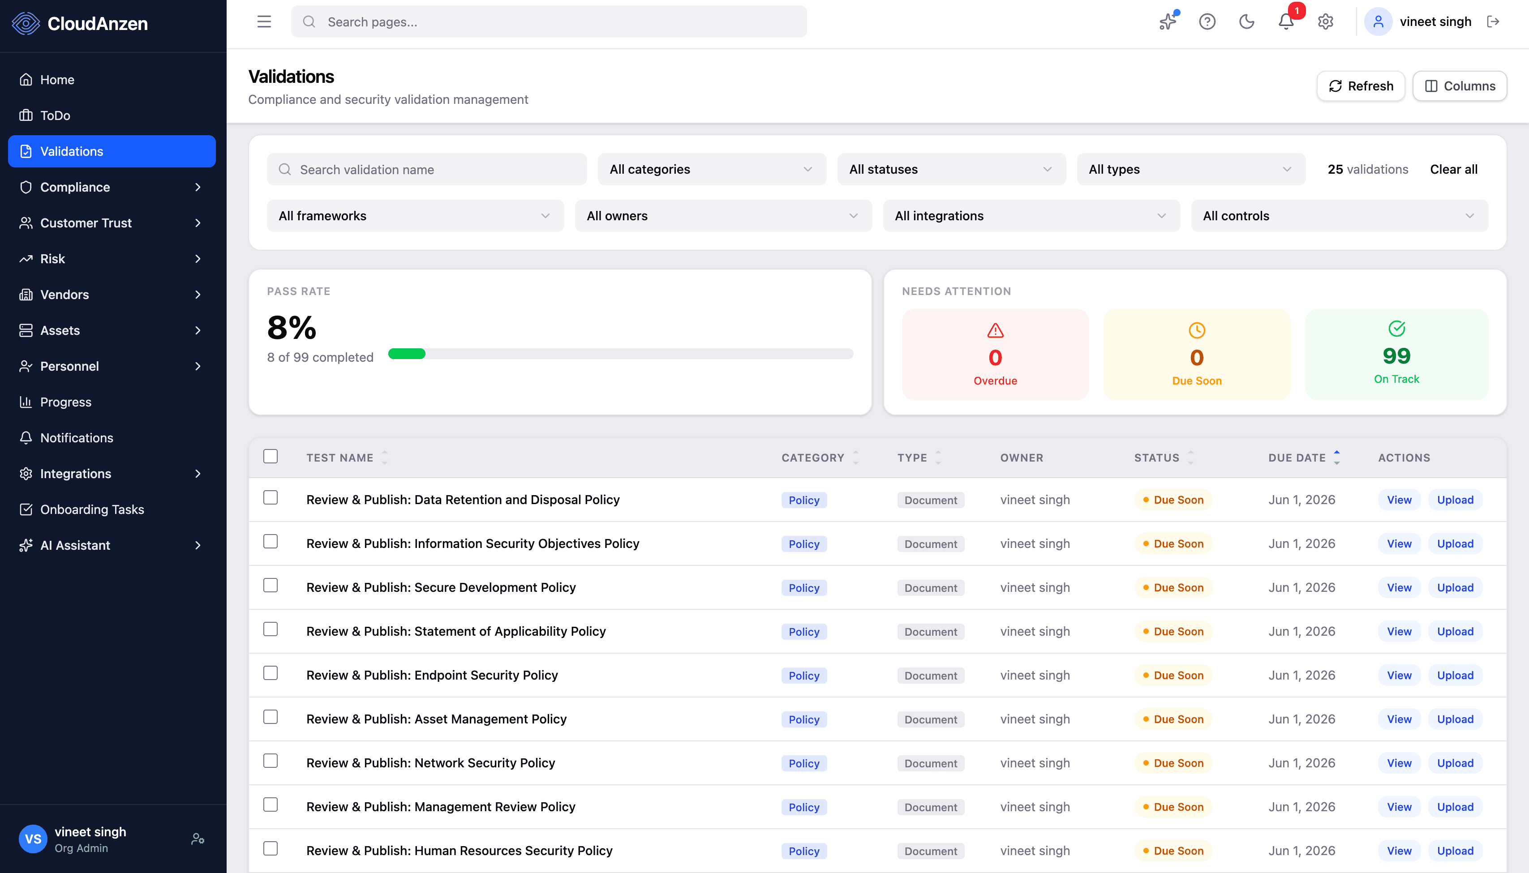Sort by the Due Date column arrows
The height and width of the screenshot is (873, 1529).
(1336, 458)
